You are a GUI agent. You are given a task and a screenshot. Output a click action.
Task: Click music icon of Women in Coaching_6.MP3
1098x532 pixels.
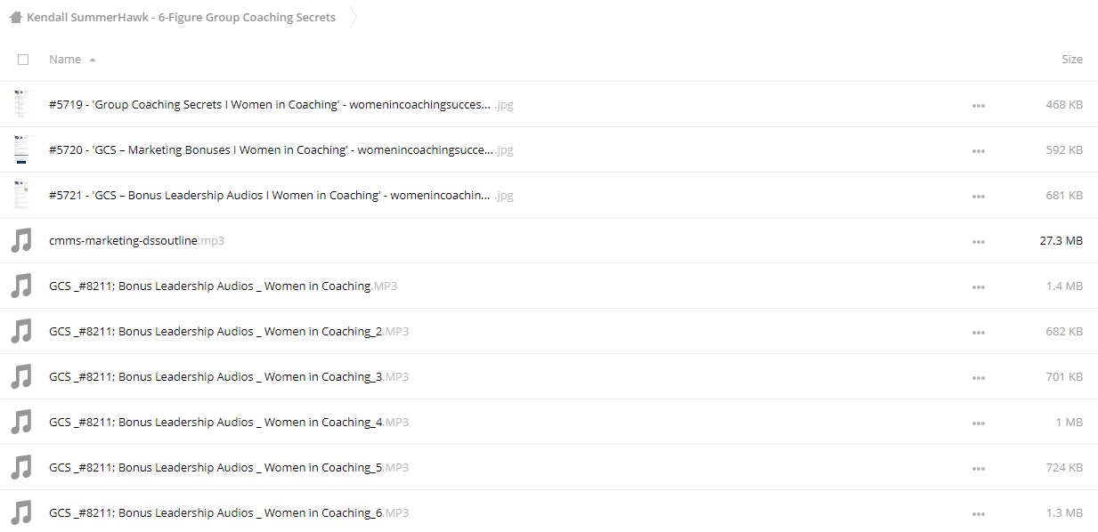pos(21,512)
